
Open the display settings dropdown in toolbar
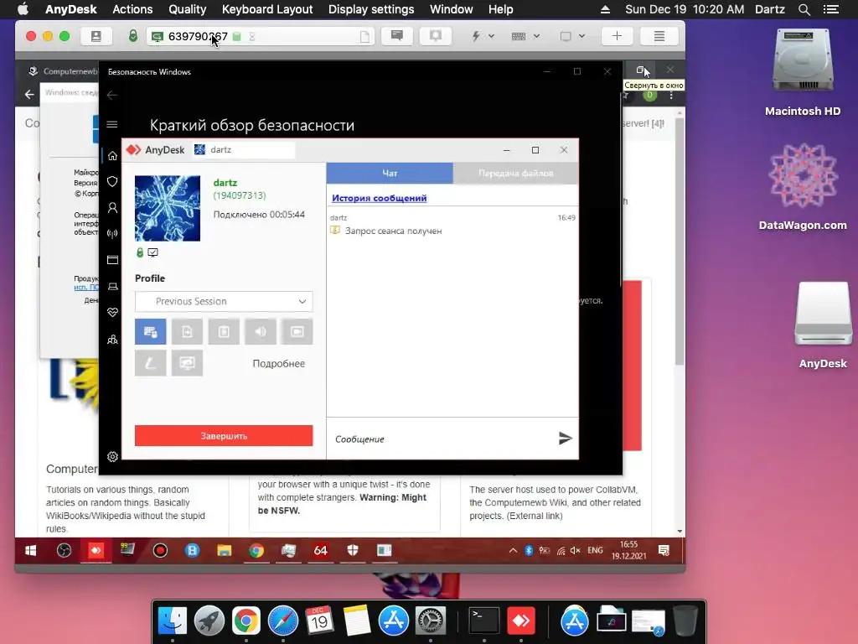[x=572, y=36]
